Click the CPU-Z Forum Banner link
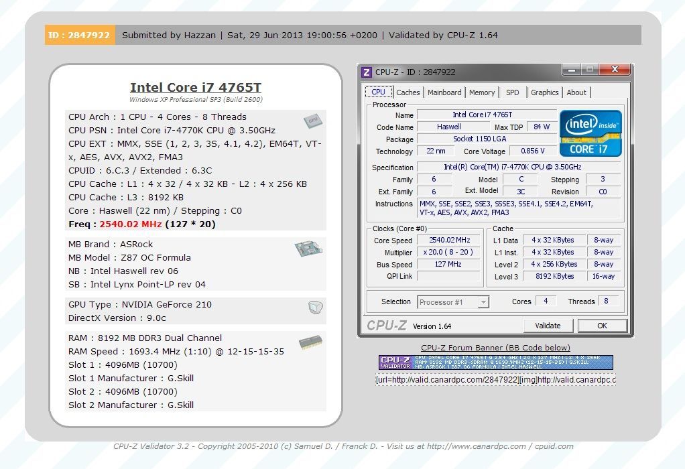Image resolution: width=685 pixels, height=469 pixels. click(495, 348)
